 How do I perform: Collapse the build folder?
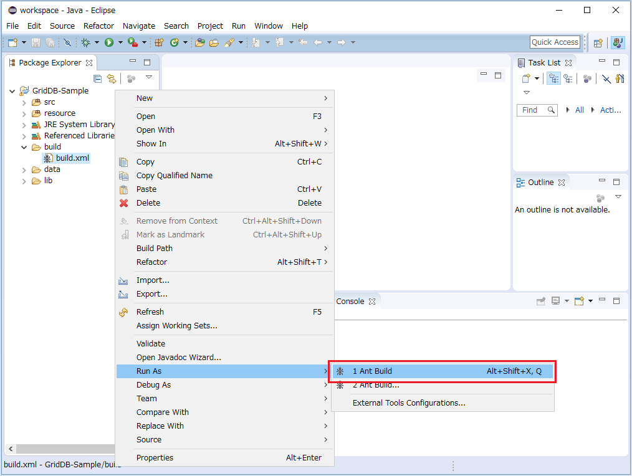pyautogui.click(x=24, y=148)
